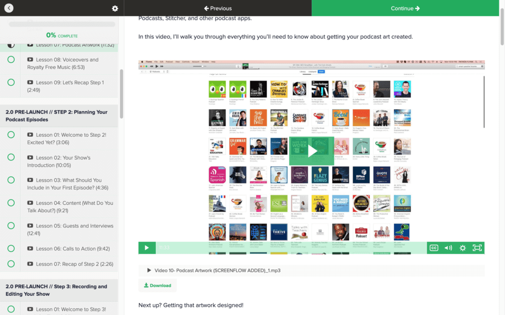Mark Lesson 08 Voiceovers completion circle
Viewport: 505px width, 315px height.
coord(11,60)
